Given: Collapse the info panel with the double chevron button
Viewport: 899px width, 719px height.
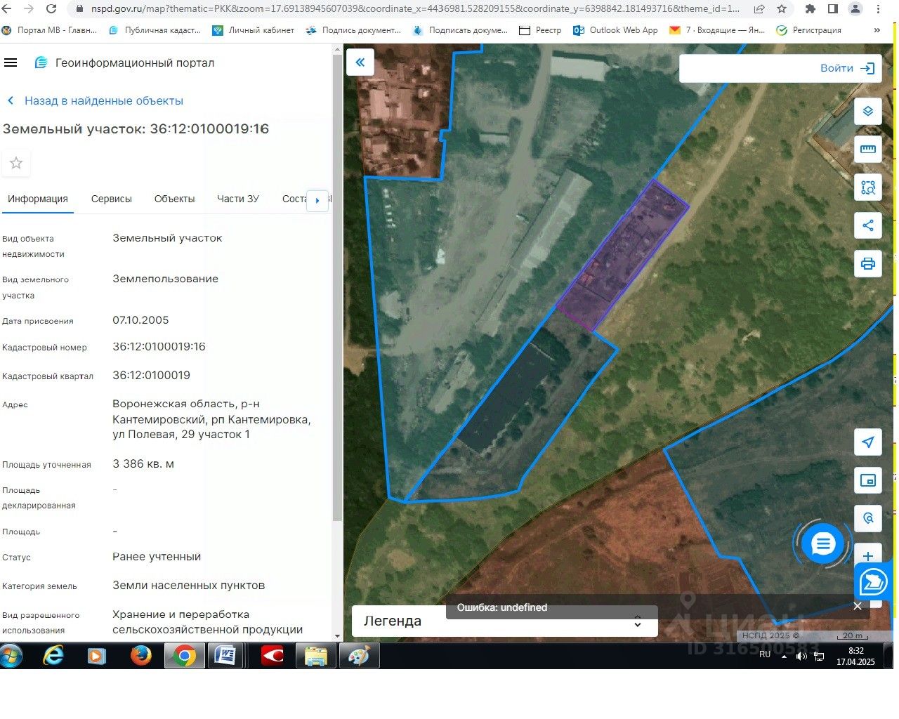Looking at the screenshot, I should click(360, 62).
